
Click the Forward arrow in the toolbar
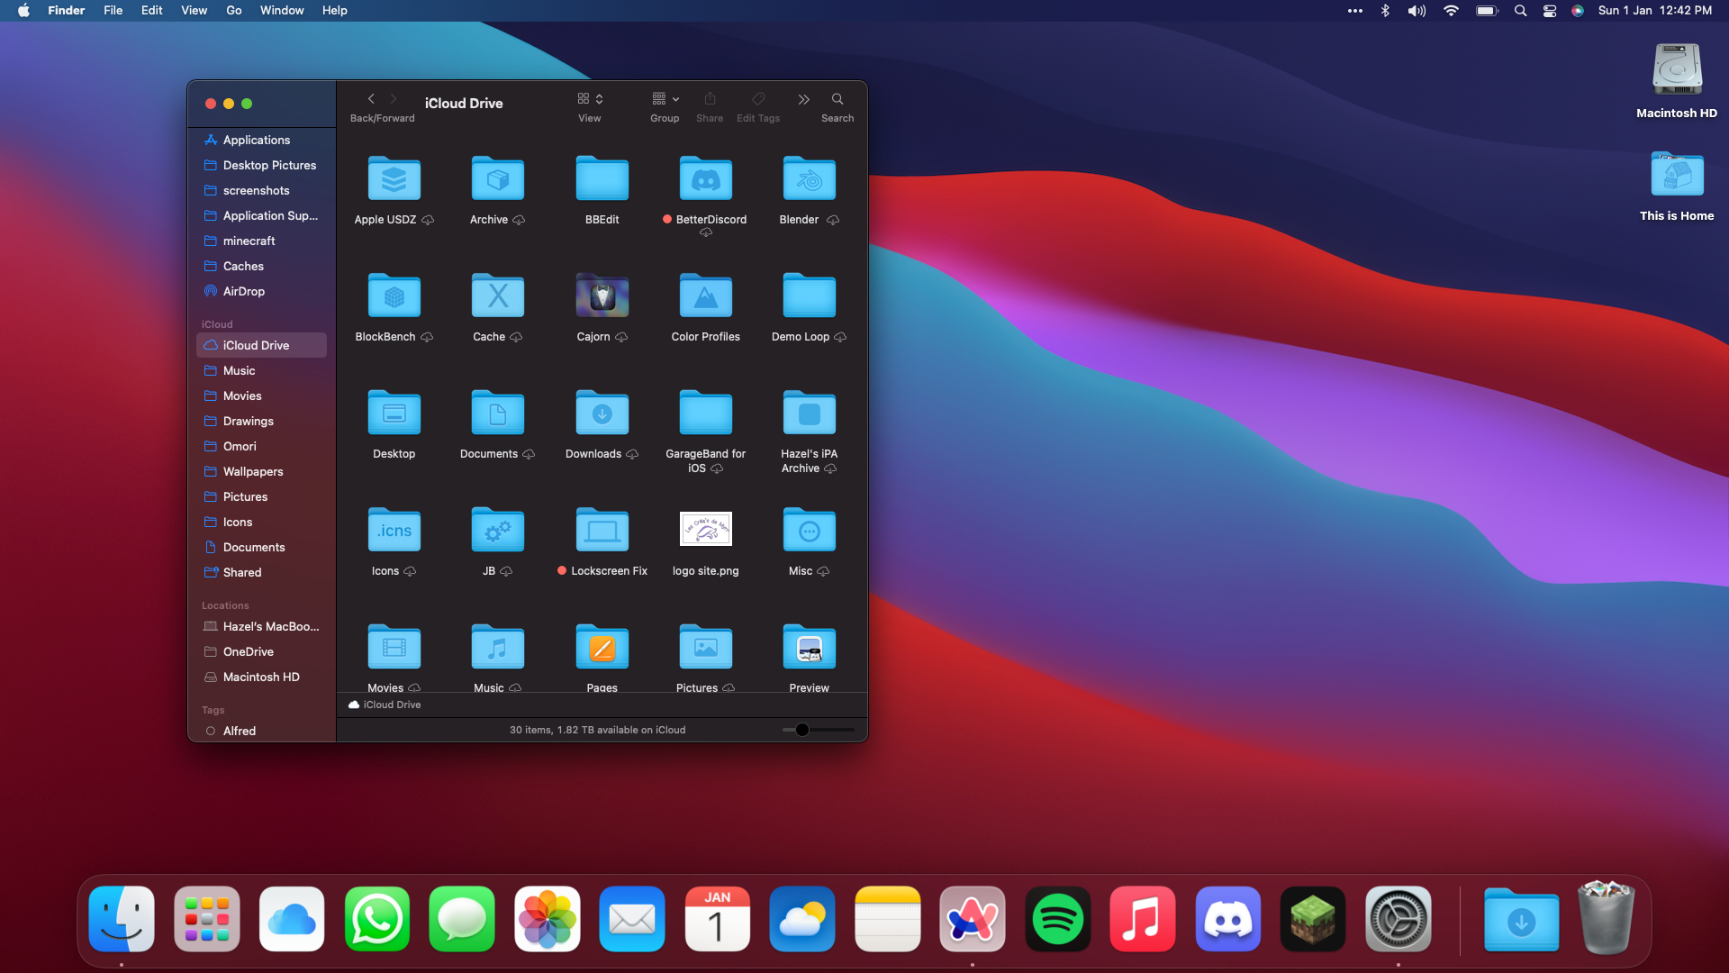coord(394,99)
